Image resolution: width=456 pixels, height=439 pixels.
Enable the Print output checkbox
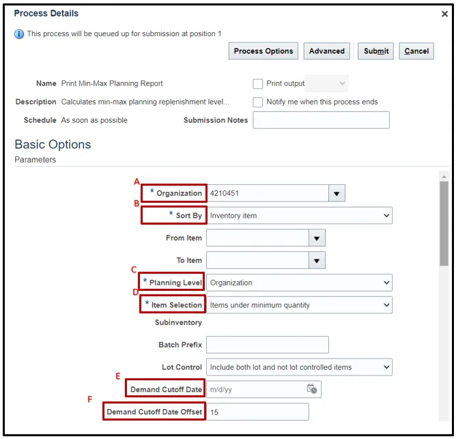tap(257, 84)
